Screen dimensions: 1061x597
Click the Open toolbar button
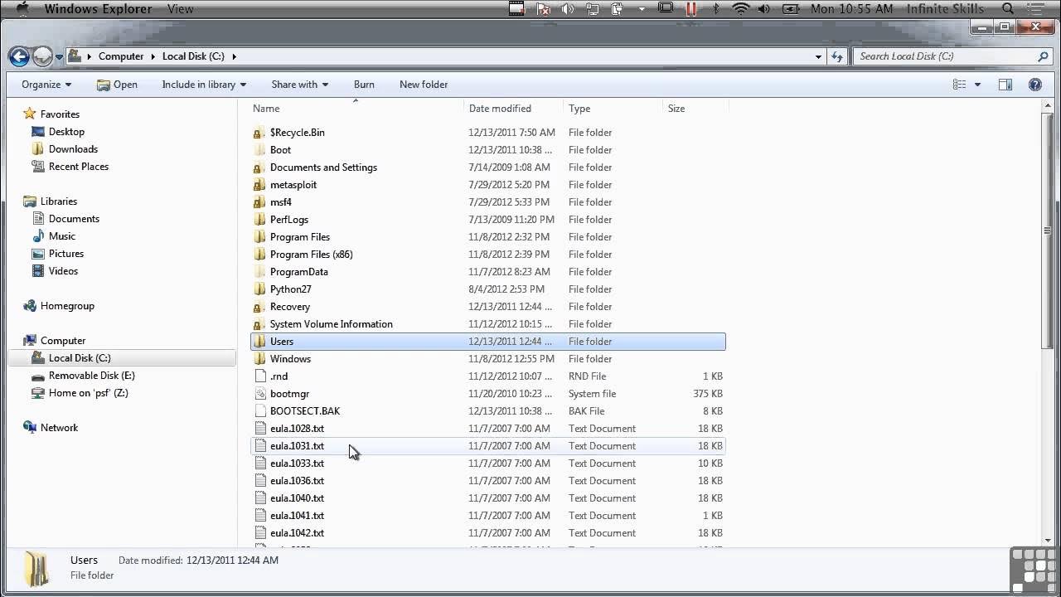(117, 85)
